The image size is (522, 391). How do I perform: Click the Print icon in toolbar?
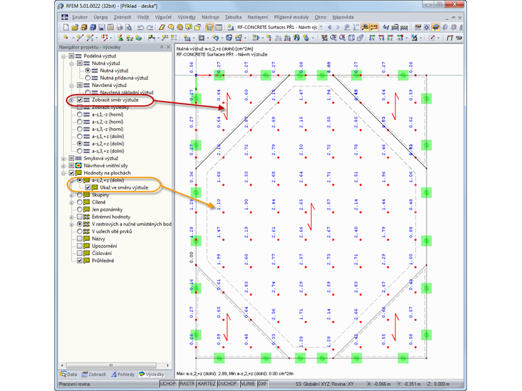pyautogui.click(x=120, y=27)
